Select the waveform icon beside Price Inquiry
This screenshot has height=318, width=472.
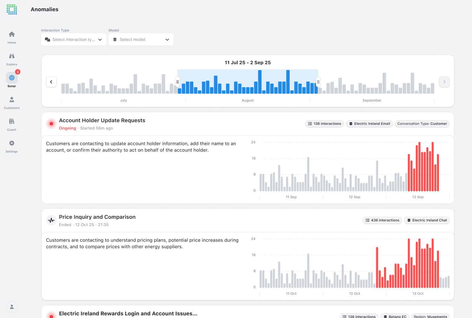(x=51, y=220)
